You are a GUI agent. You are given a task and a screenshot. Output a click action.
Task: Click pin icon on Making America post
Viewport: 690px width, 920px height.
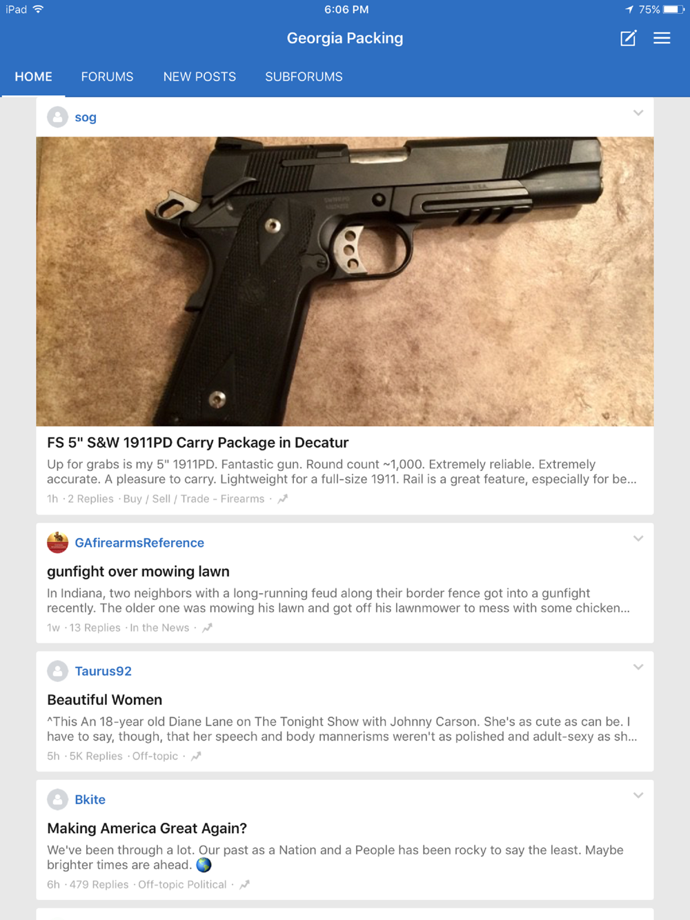pos(244,884)
